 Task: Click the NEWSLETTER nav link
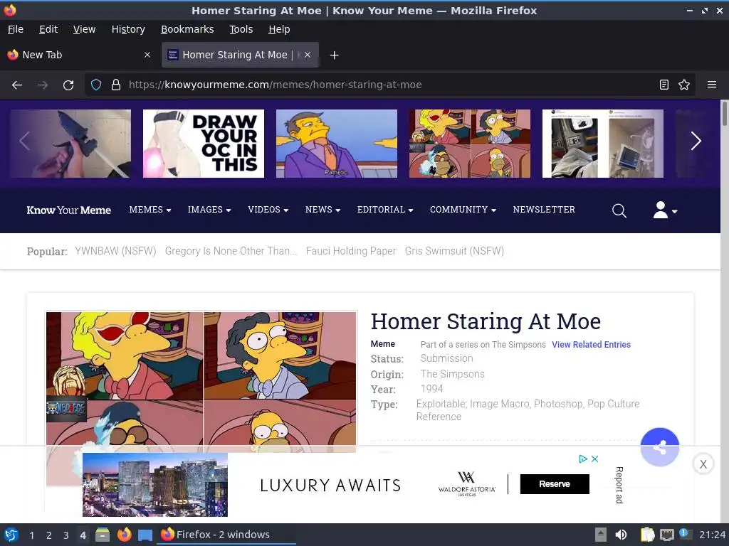tap(544, 210)
